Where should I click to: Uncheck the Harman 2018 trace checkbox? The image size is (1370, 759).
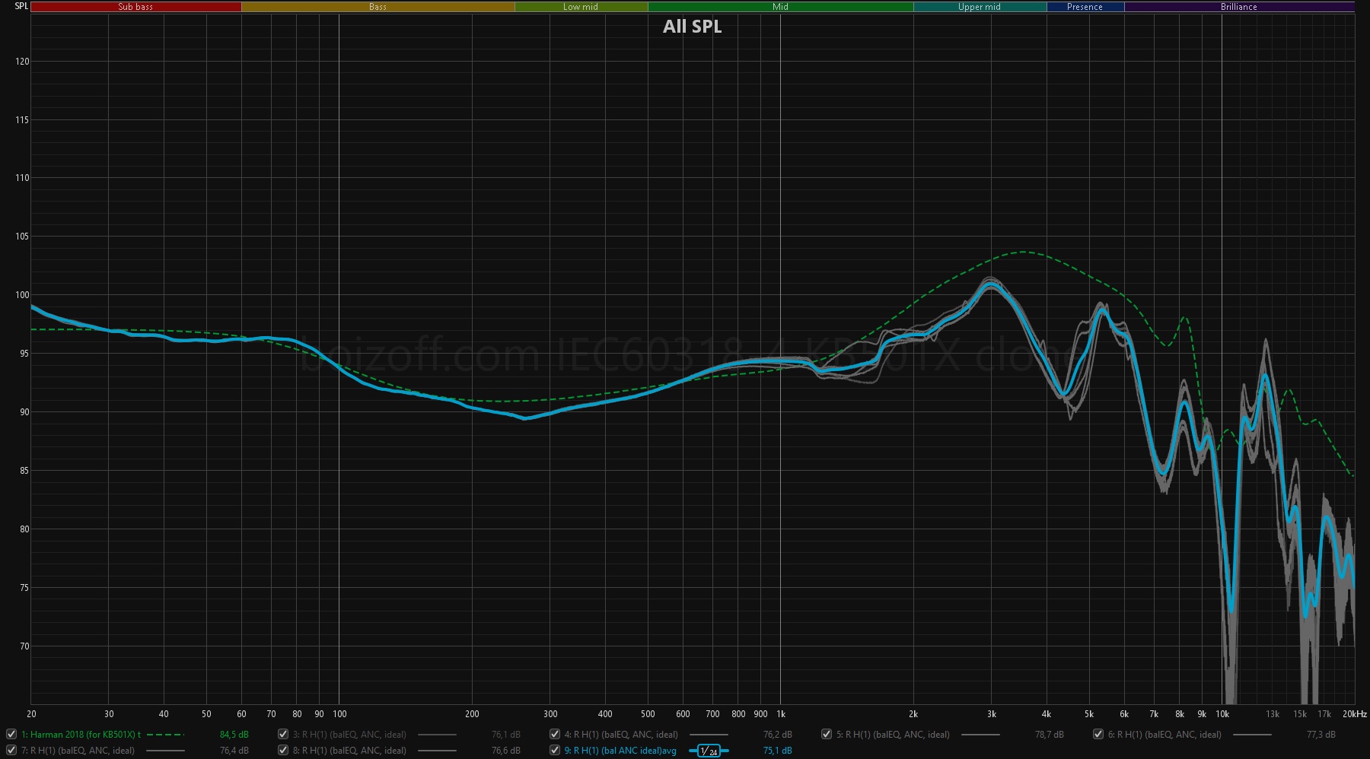(x=11, y=734)
